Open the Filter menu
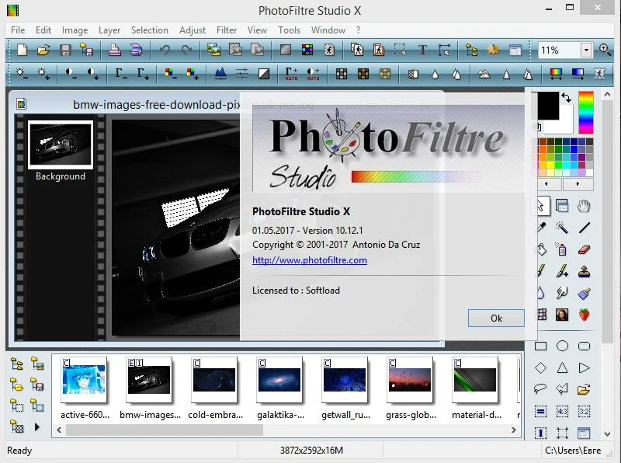Image resolution: width=621 pixels, height=463 pixels. [227, 30]
